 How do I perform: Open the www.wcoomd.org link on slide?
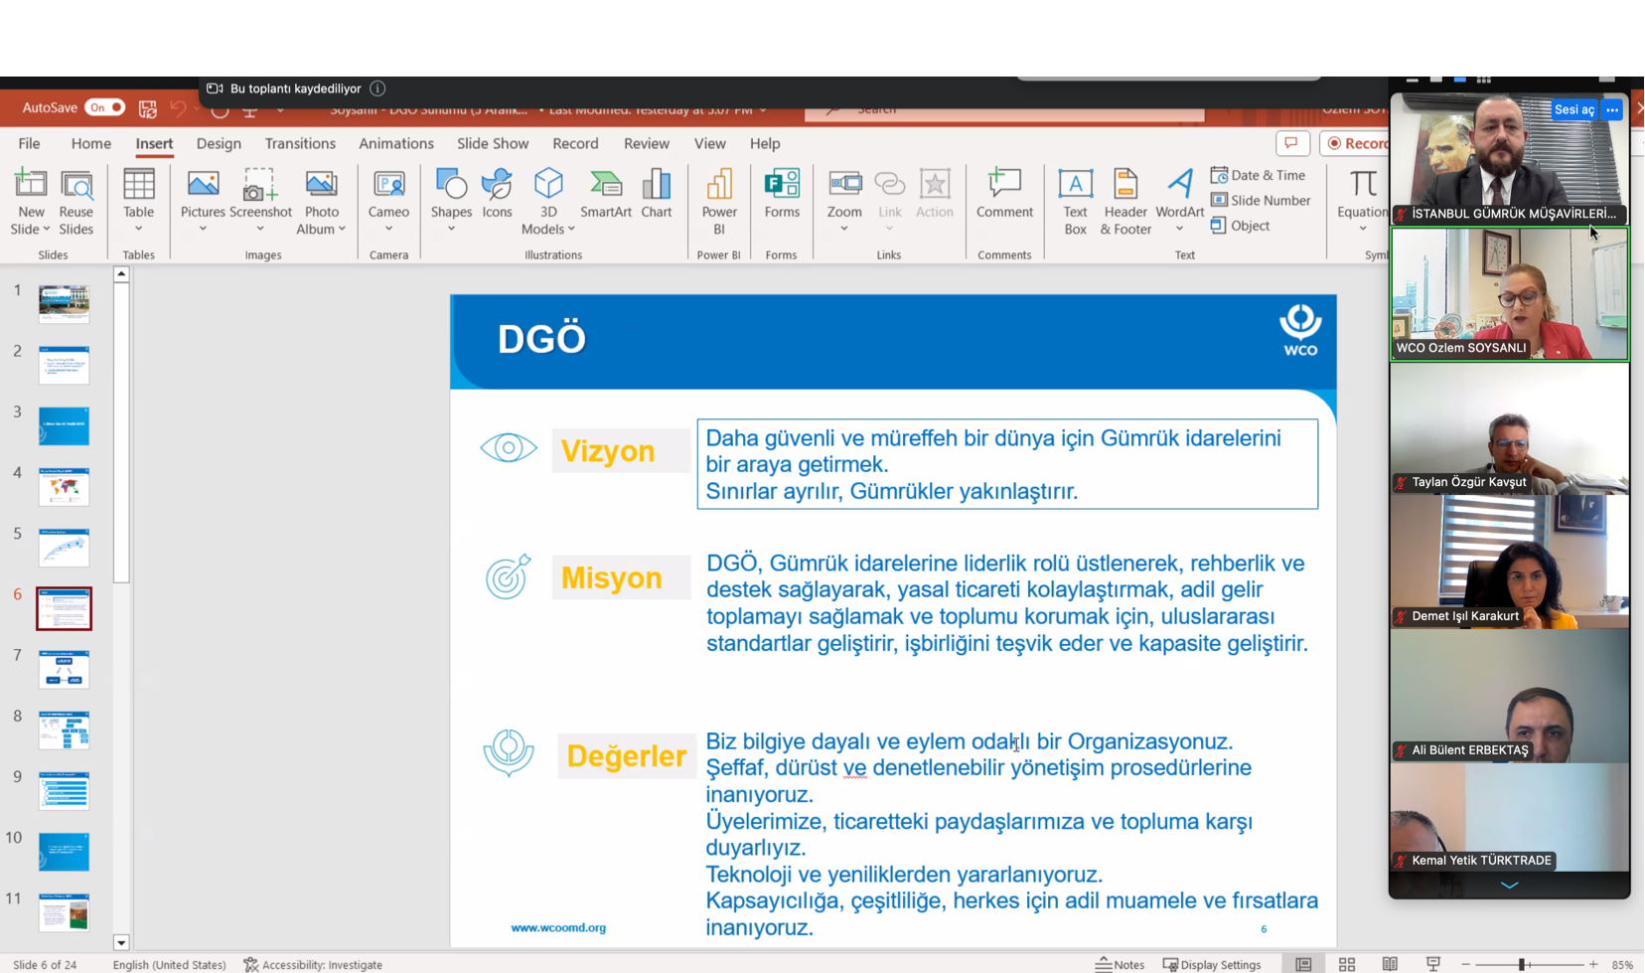pos(558,927)
